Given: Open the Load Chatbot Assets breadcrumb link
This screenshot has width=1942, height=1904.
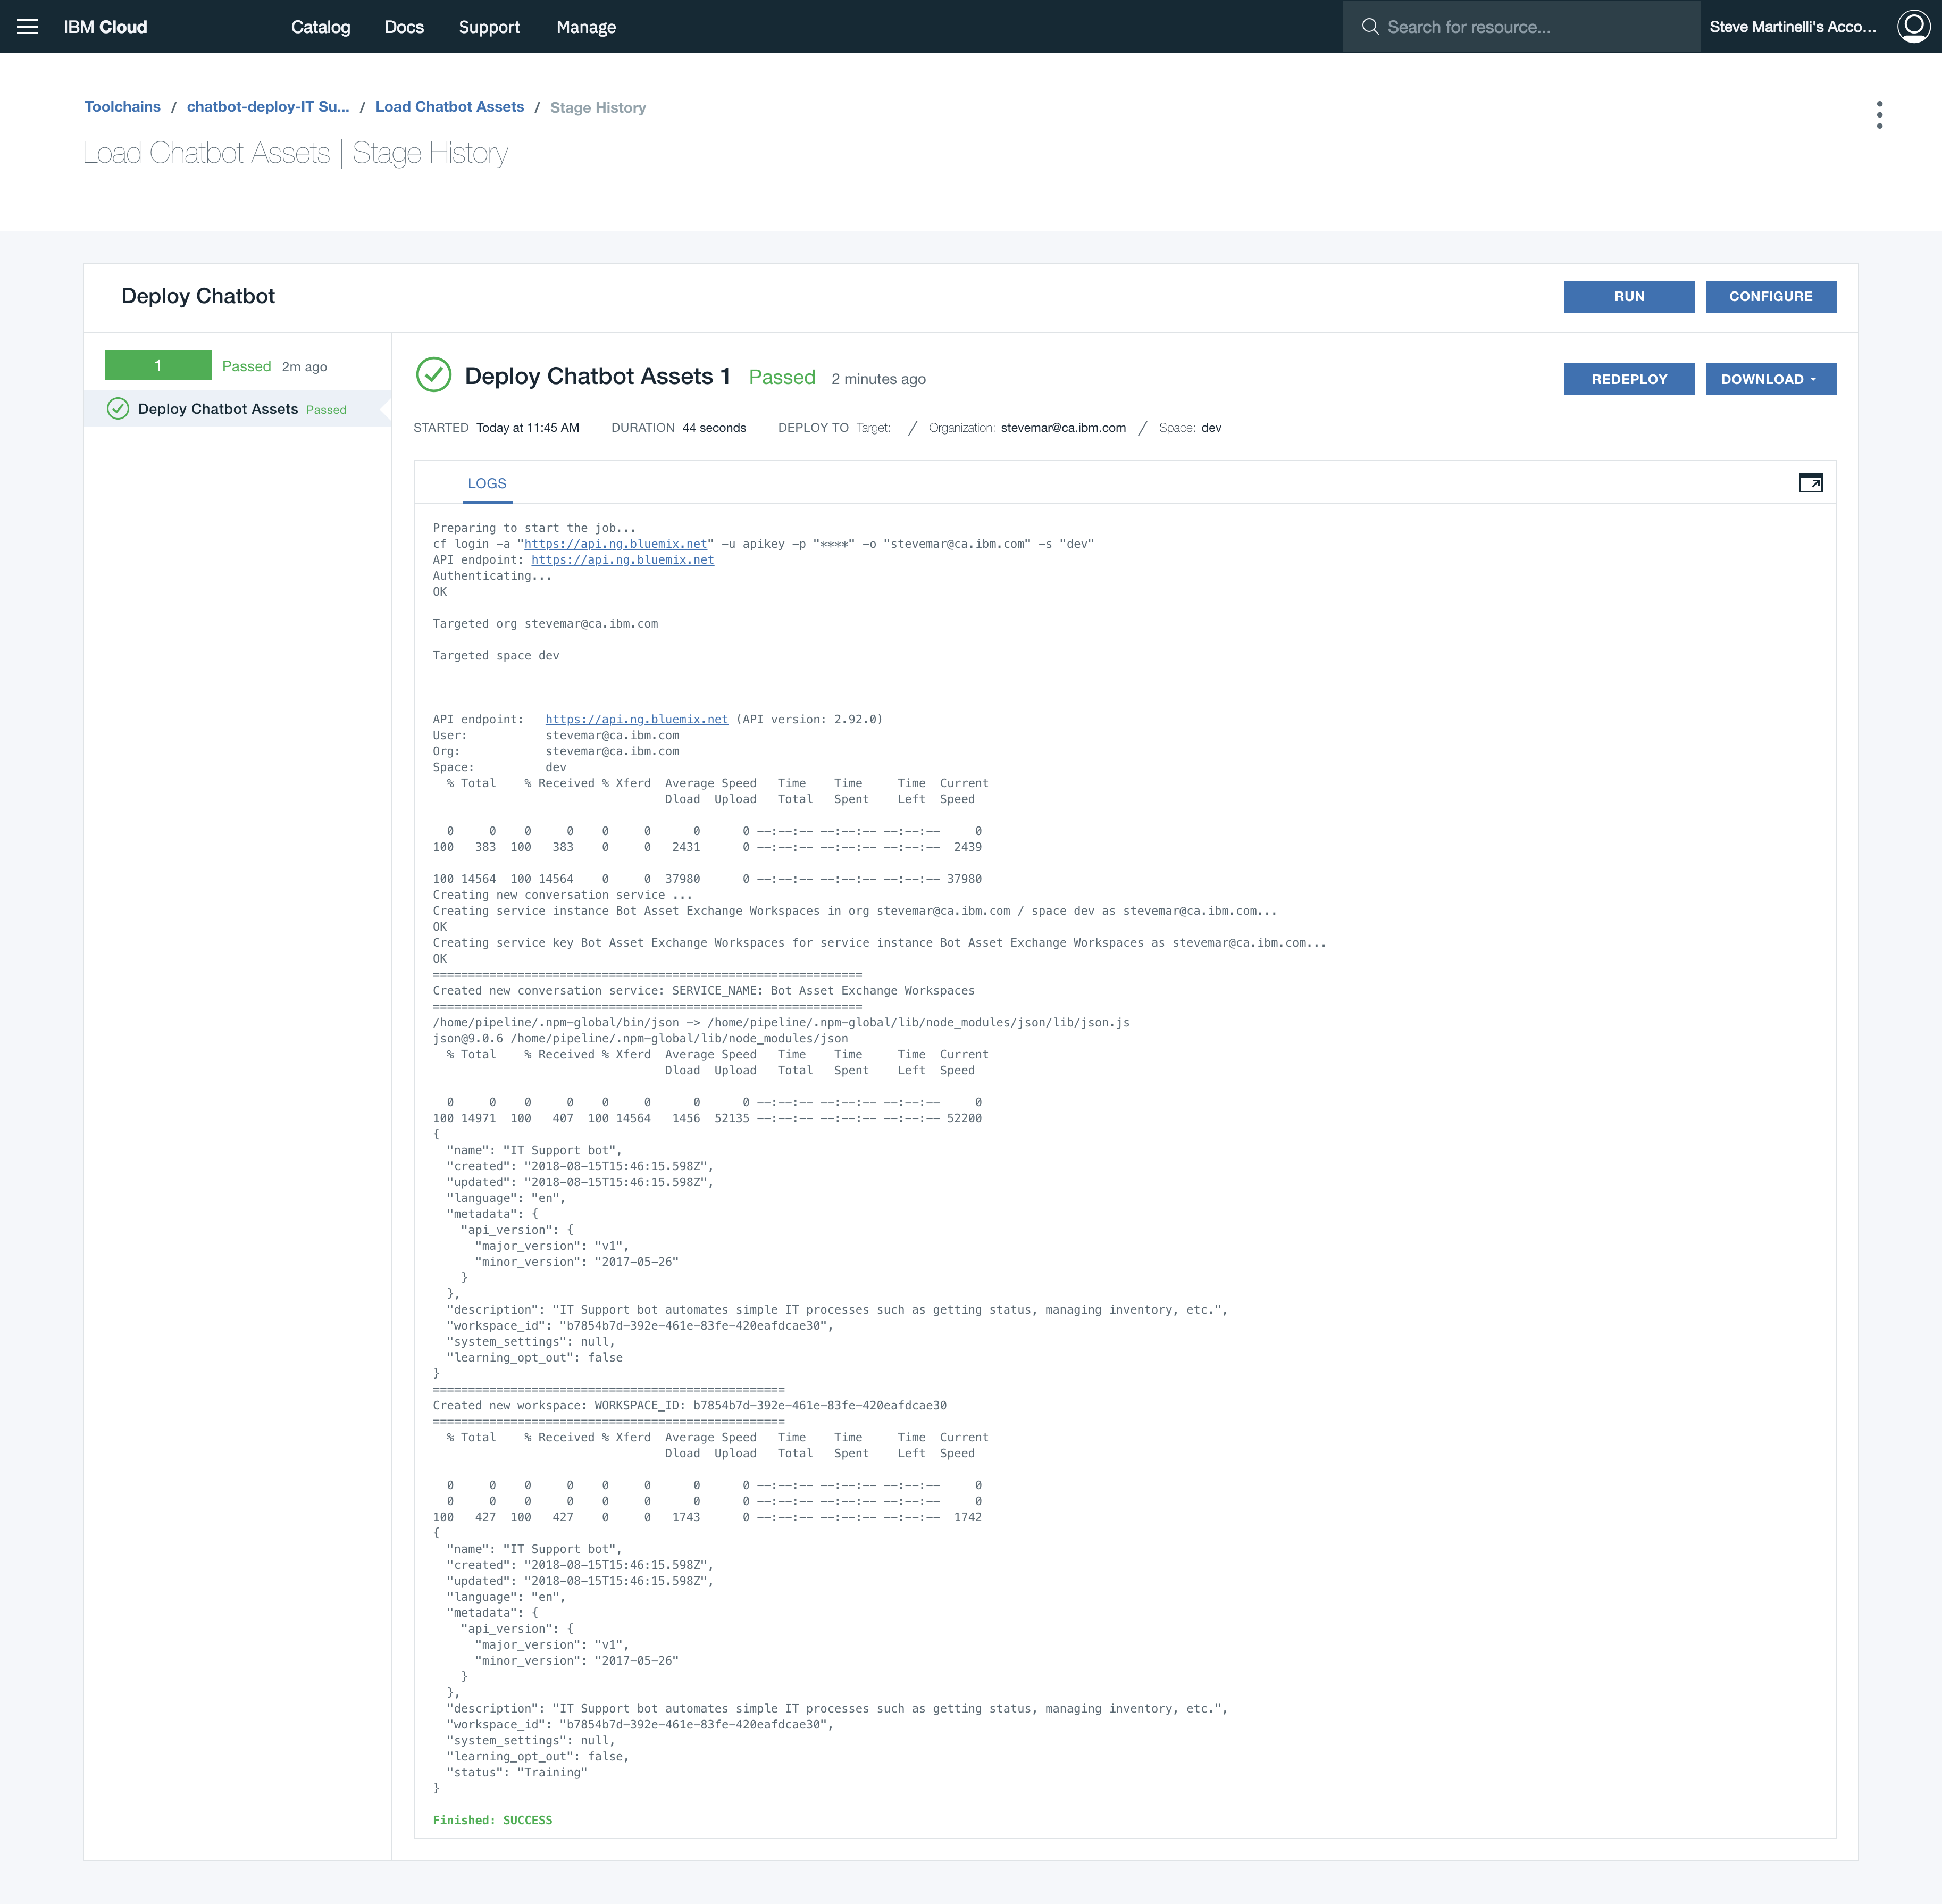Looking at the screenshot, I should (x=449, y=107).
